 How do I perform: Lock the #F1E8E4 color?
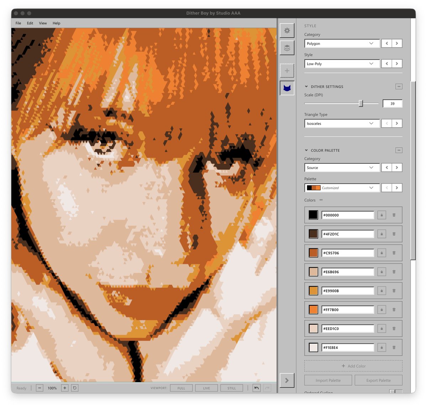[x=381, y=347]
